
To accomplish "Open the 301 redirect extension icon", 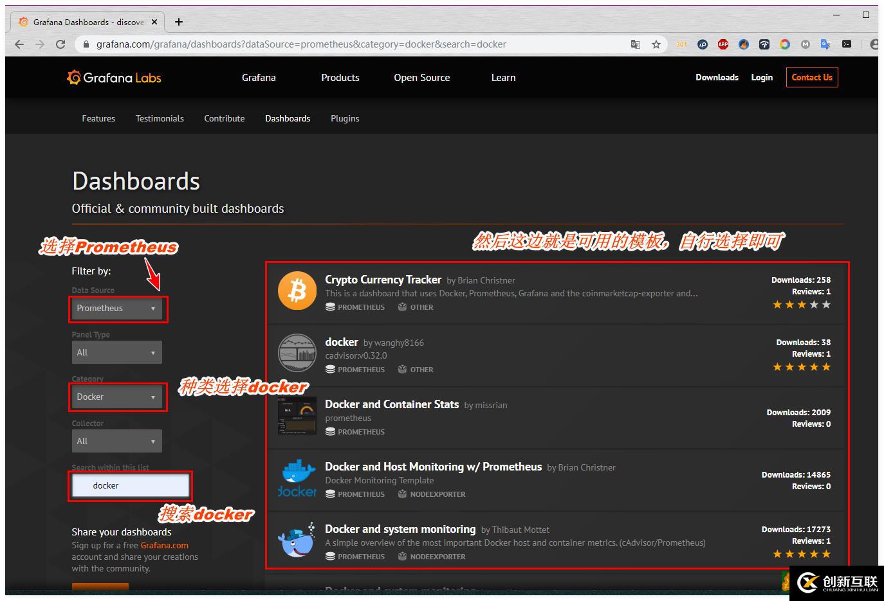I will (x=681, y=44).
